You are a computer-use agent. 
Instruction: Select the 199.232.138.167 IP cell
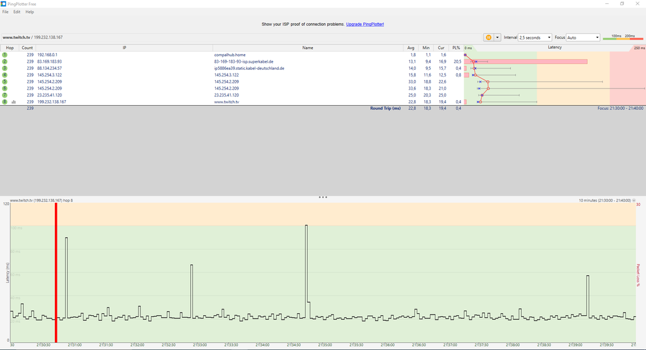52,101
